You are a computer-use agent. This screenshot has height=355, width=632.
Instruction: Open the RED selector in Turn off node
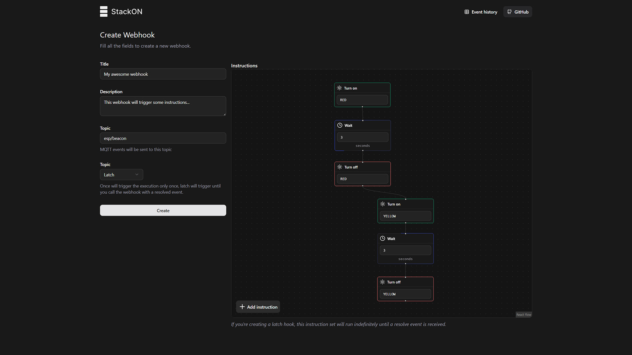pyautogui.click(x=362, y=179)
